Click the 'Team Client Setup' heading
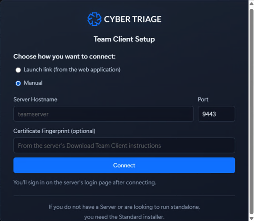Screen dimensions: 254x221 tap(124, 39)
